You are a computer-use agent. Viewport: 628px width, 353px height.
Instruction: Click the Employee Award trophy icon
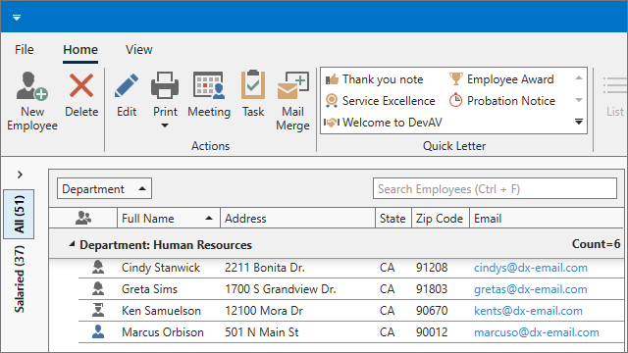coord(456,78)
